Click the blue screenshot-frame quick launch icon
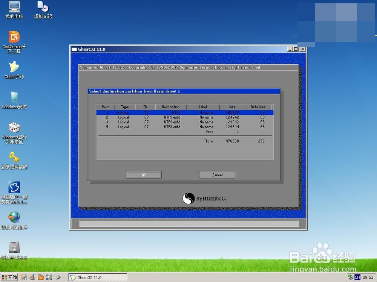377x282 pixels. 49,277
